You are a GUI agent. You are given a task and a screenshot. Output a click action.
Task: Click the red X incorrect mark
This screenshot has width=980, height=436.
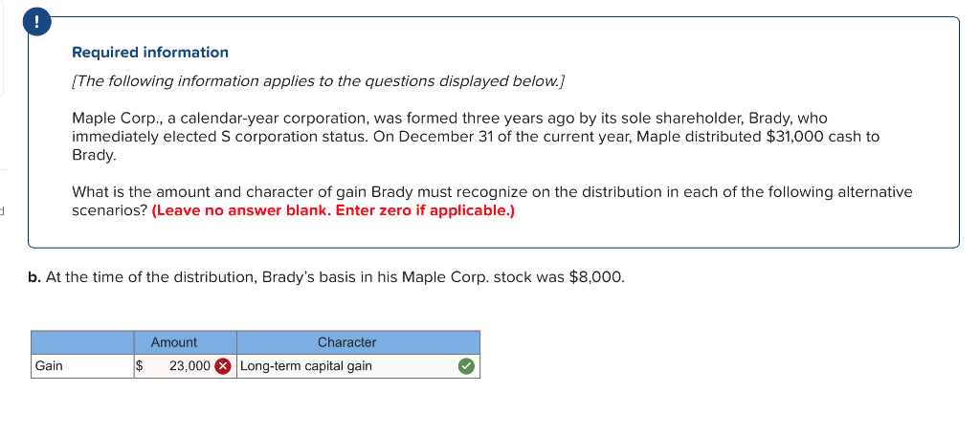point(222,366)
